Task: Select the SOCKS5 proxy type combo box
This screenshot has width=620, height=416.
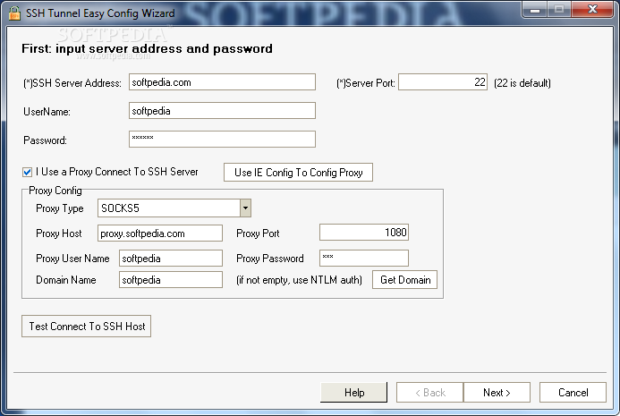Action: pos(174,208)
